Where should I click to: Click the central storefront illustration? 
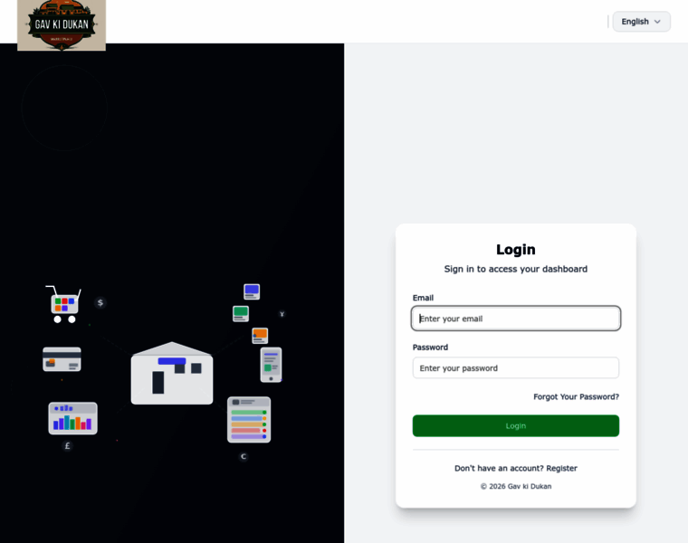click(x=172, y=373)
